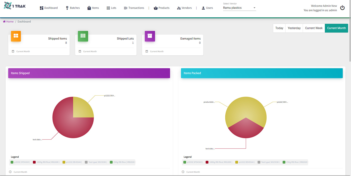Click the clock icon below Items Shipped legend
Viewport: 351px width, 176px height.
coord(10,172)
